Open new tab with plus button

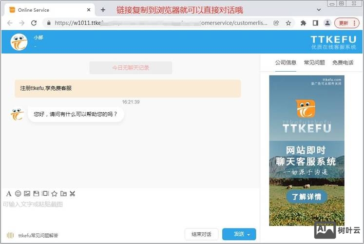[x=103, y=10]
